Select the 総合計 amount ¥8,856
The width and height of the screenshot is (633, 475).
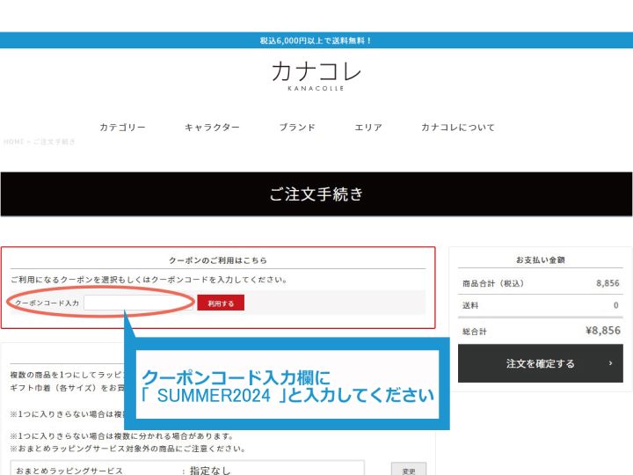pyautogui.click(x=603, y=331)
